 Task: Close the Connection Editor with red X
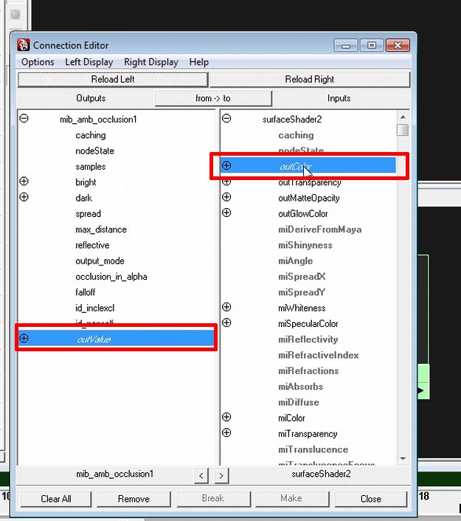(398, 45)
